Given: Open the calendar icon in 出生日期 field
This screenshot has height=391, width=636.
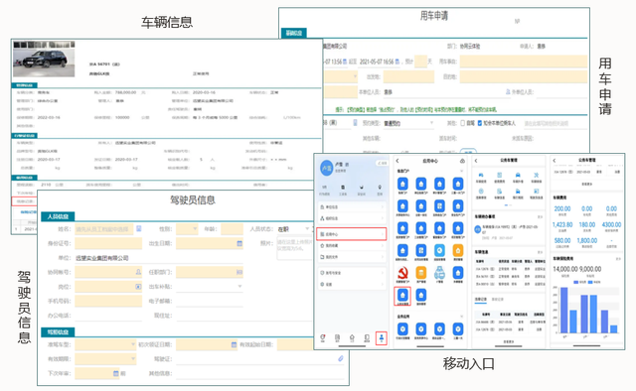Looking at the screenshot, I should [239, 243].
